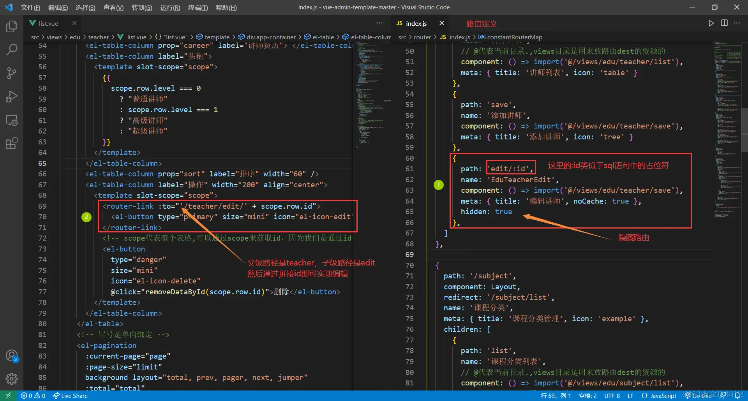Open the views breadcrumb in list.vue editor

coord(54,37)
